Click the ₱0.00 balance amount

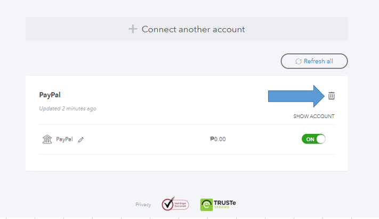218,139
